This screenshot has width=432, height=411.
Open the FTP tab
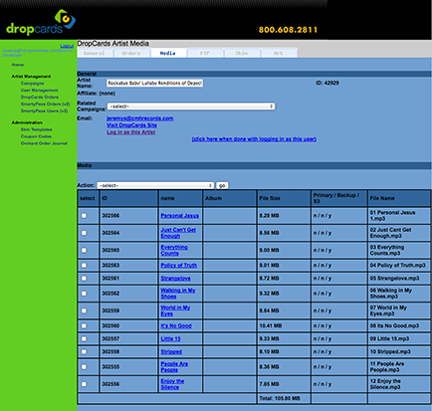(x=205, y=53)
